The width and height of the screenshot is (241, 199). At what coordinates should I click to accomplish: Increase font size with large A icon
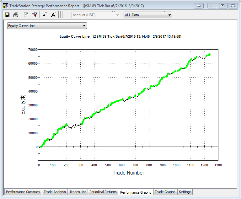(53, 15)
